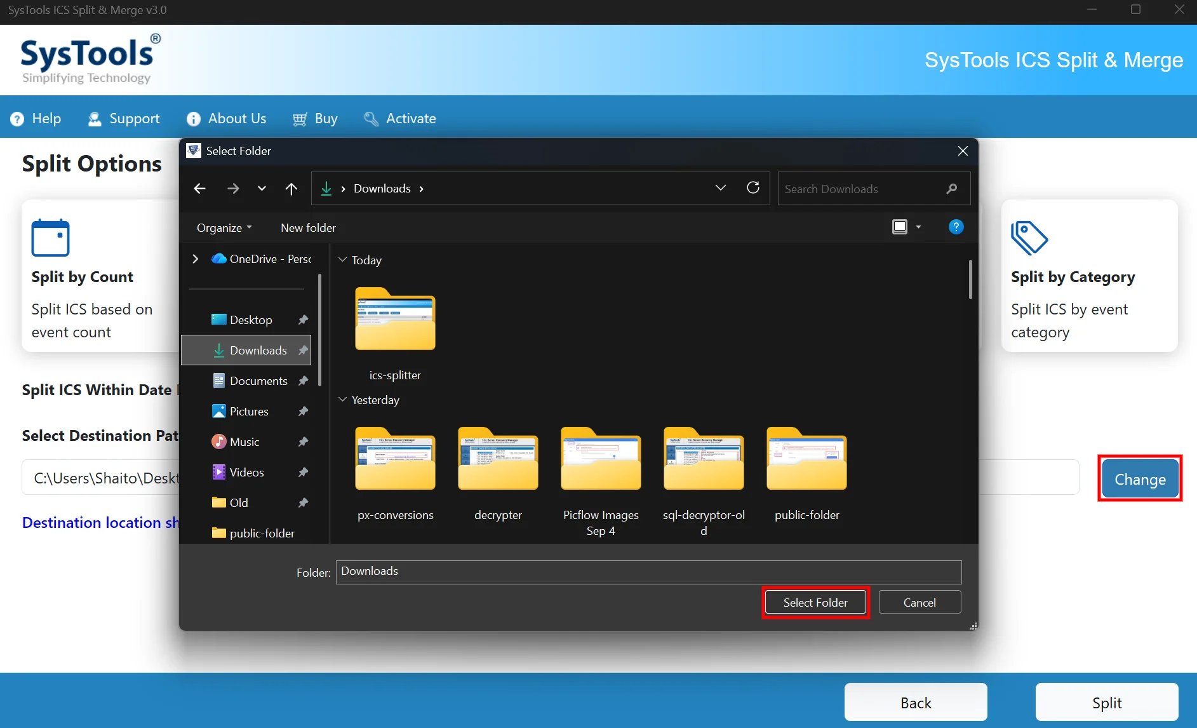Select the decrypter folder
Viewport: 1197px width, 728px height.
pyautogui.click(x=498, y=474)
